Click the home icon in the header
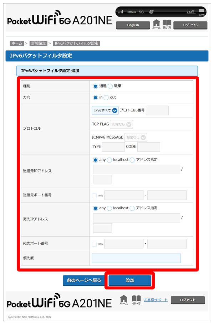The image size is (214, 324). point(156,23)
